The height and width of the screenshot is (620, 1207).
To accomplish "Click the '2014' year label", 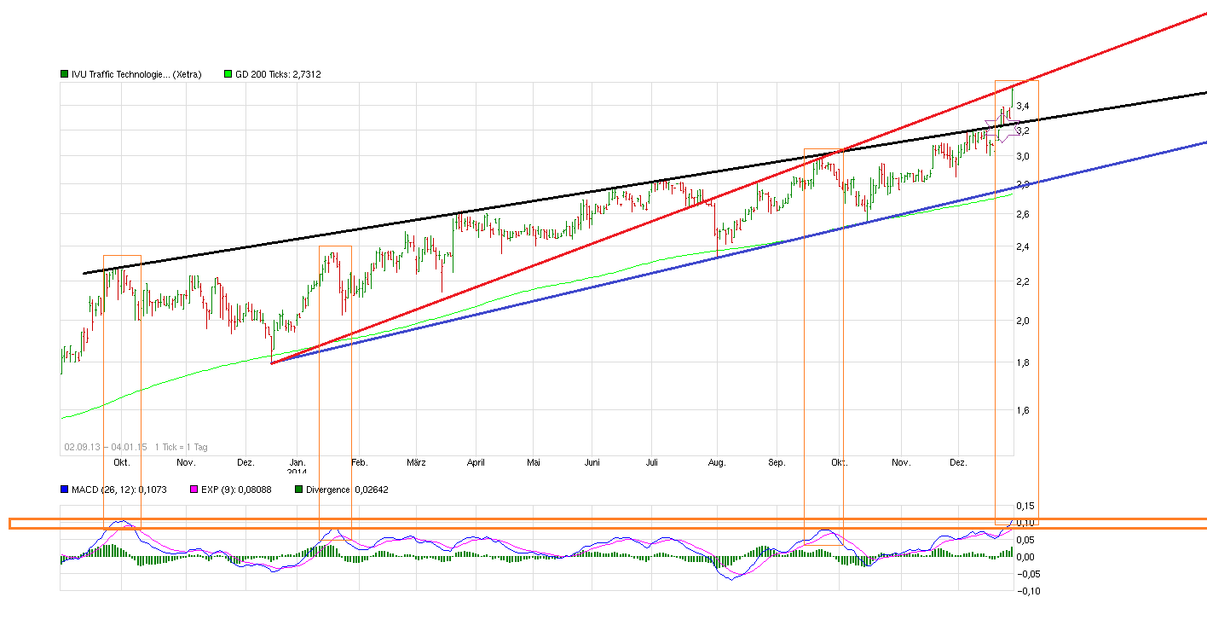I will point(297,472).
